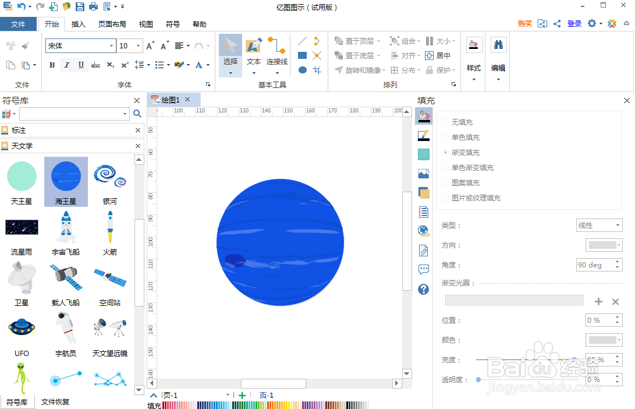This screenshot has width=635, height=409.
Task: Select the Connector line tool
Action: [x=277, y=55]
